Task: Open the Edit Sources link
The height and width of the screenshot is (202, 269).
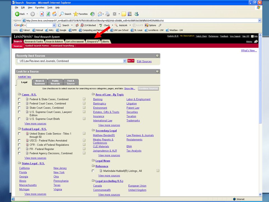Action: click(144, 61)
